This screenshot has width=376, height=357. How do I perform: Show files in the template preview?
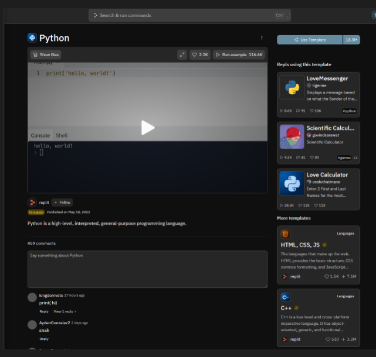tap(46, 55)
